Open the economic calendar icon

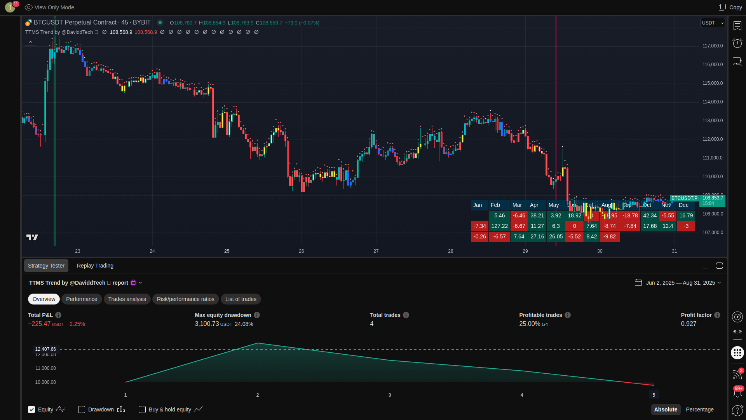point(737,335)
